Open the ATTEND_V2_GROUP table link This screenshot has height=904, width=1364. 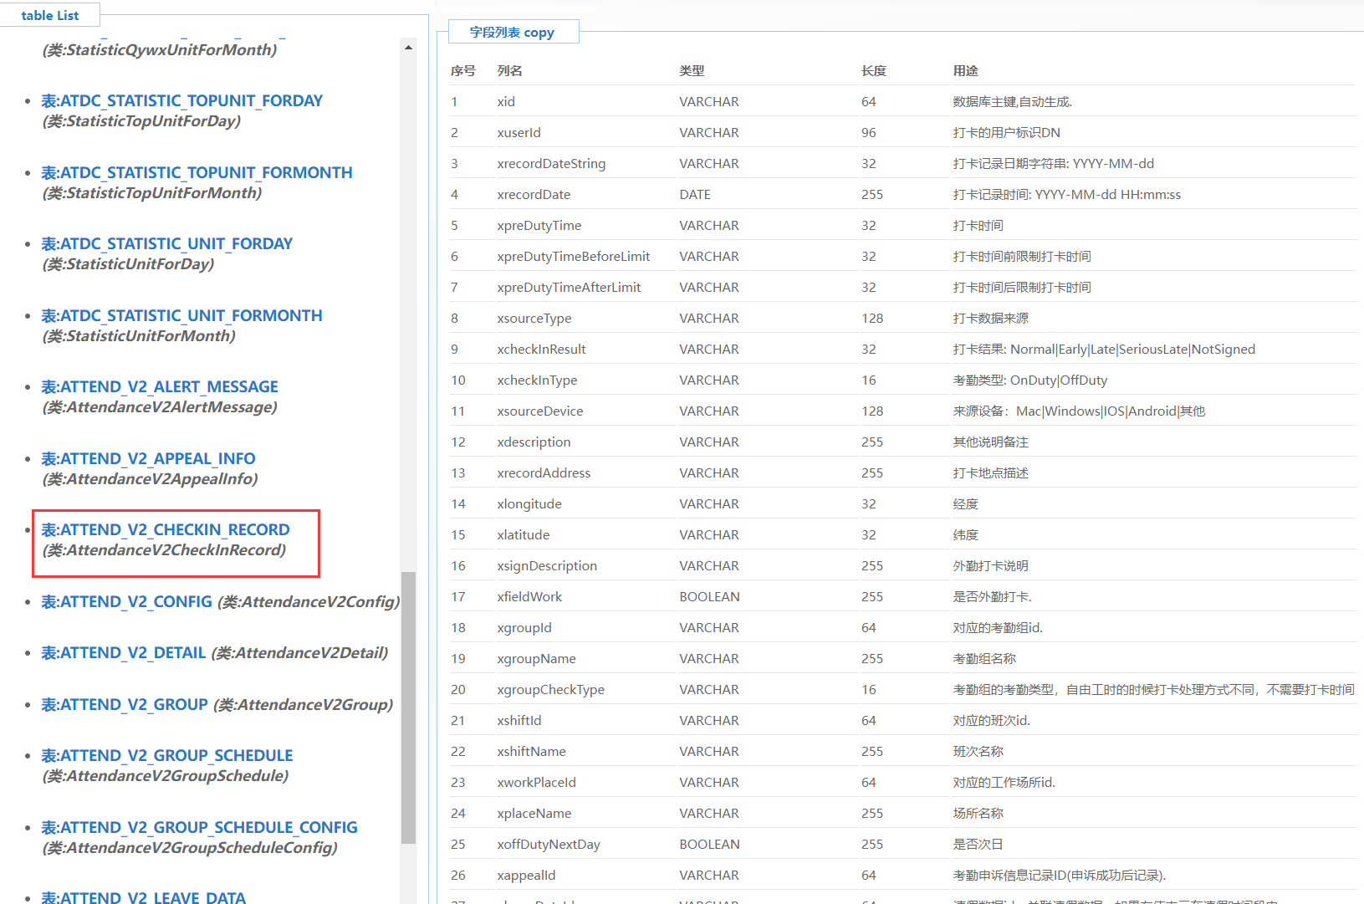click(x=125, y=705)
